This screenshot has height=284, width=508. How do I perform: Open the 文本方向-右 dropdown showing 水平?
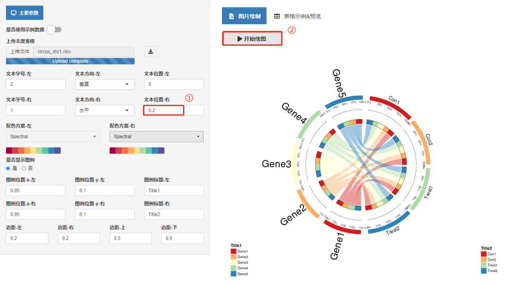(105, 110)
